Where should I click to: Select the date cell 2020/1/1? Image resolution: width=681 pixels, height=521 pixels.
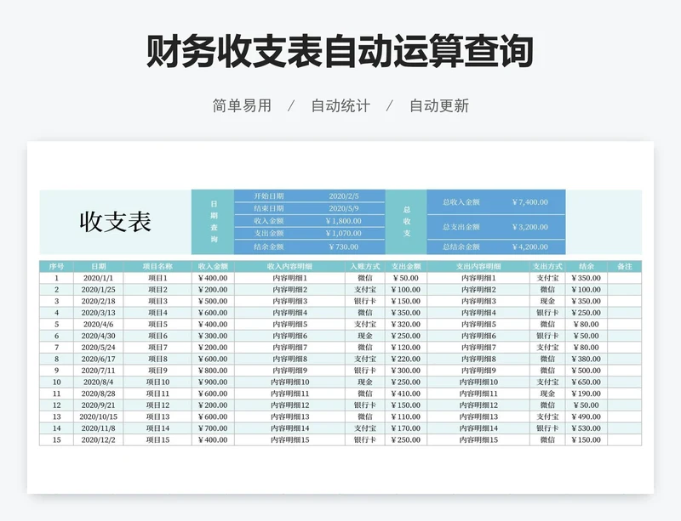pos(99,278)
